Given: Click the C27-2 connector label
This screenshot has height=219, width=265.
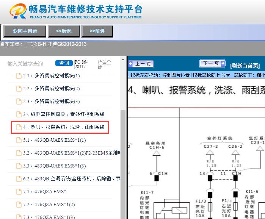Looking at the screenshot, I should pos(211,147).
